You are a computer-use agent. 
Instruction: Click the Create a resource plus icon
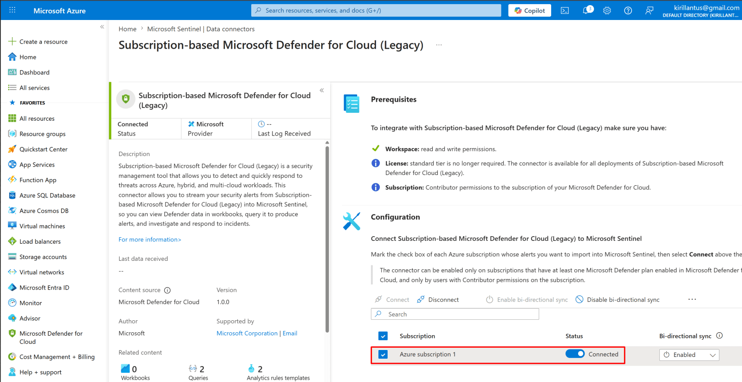coord(12,41)
